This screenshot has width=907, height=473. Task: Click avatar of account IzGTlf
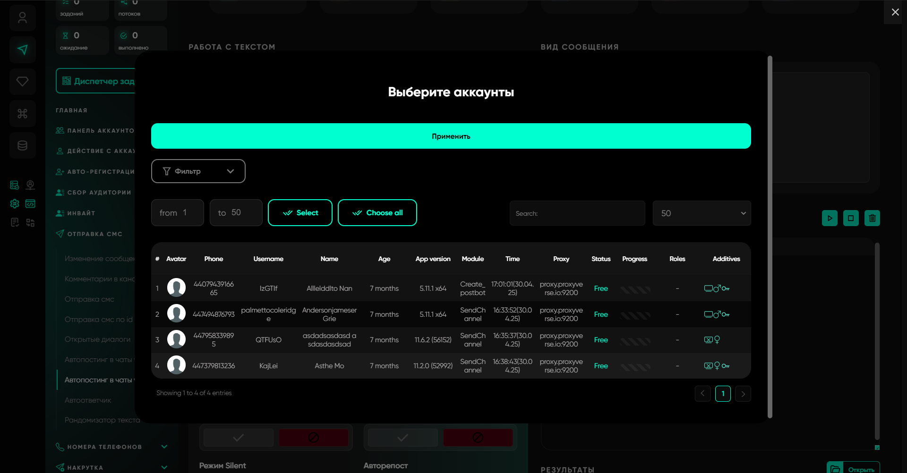click(x=176, y=288)
